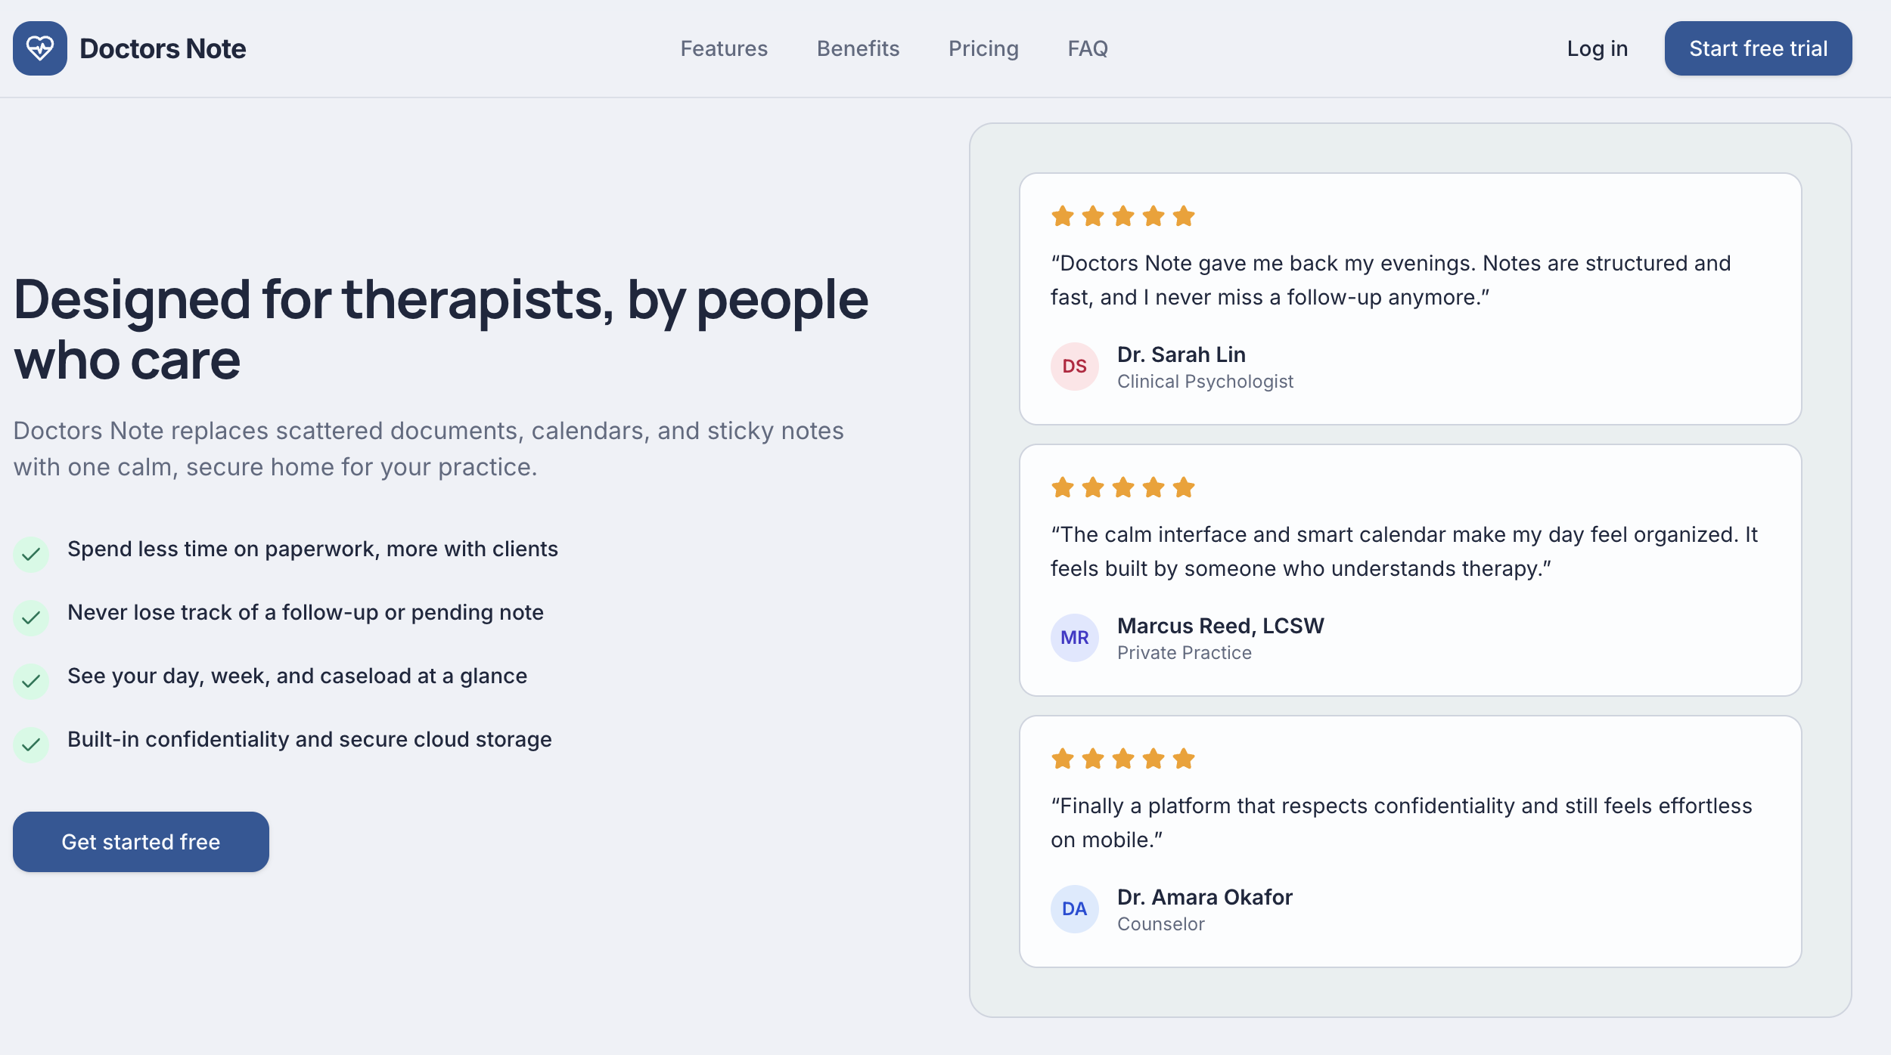Image resolution: width=1891 pixels, height=1055 pixels.
Task: Click the Log in link
Action: pyautogui.click(x=1597, y=48)
